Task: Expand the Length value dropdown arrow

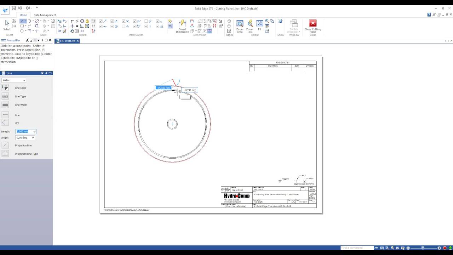Action: (x=34, y=131)
